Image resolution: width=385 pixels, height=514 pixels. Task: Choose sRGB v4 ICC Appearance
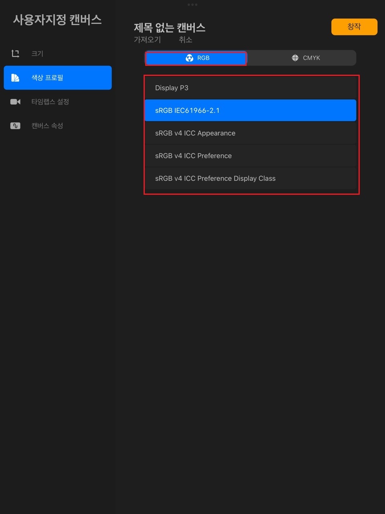click(250, 133)
